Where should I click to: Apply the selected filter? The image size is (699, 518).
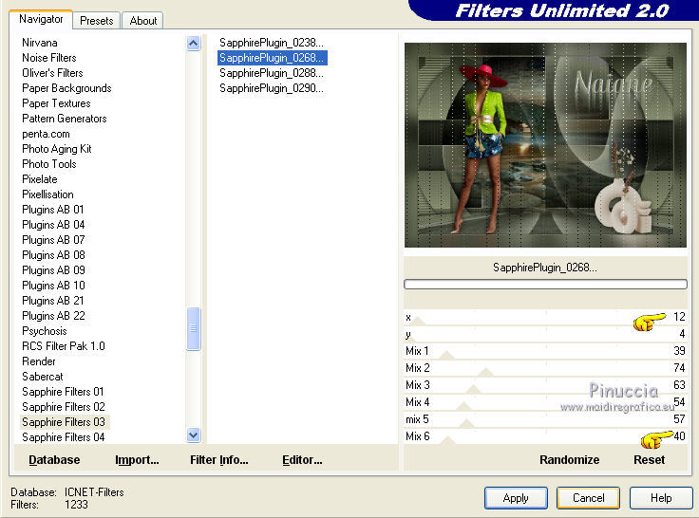click(x=516, y=498)
